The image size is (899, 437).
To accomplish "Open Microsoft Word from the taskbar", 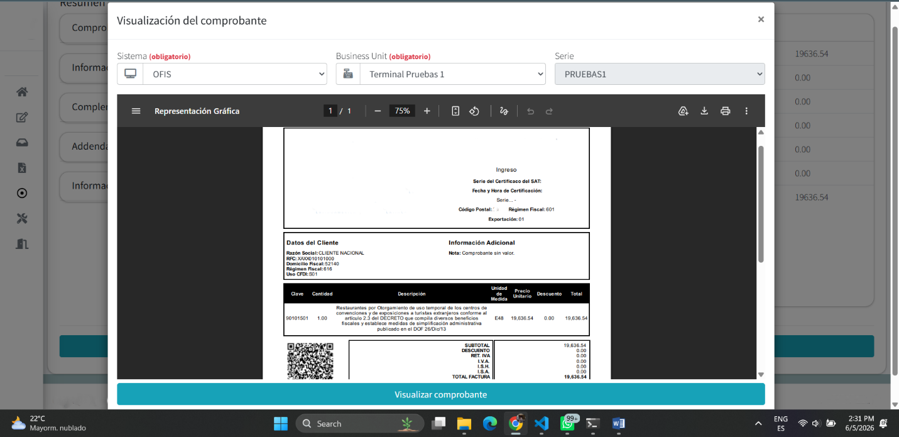I will pos(619,423).
